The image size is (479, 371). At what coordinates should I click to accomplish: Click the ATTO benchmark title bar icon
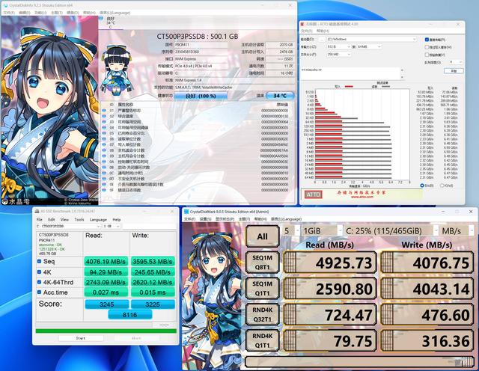point(302,24)
